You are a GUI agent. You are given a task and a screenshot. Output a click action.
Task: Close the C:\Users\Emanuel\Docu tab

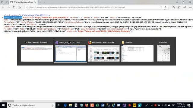35,2
